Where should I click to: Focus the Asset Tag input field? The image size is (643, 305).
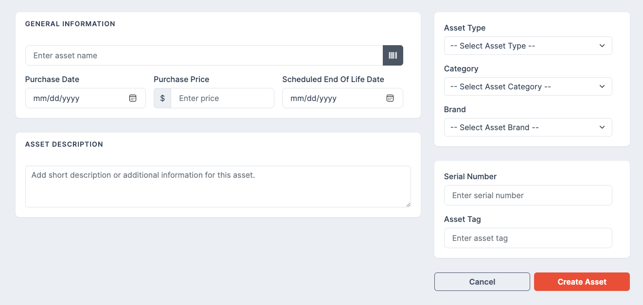[x=528, y=238]
